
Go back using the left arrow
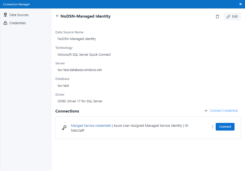point(57,16)
